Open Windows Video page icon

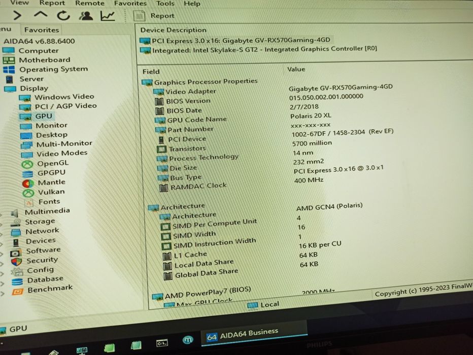(25, 98)
